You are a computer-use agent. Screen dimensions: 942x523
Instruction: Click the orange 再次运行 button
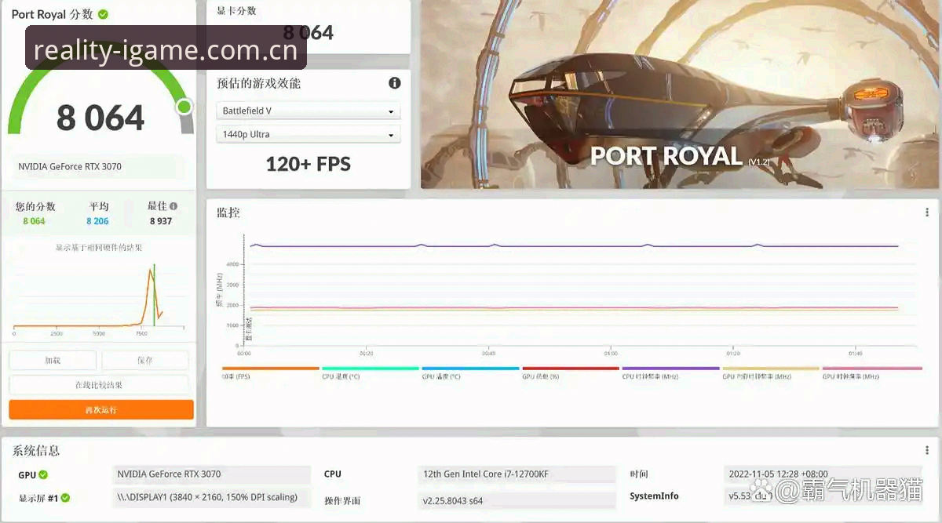pos(101,409)
